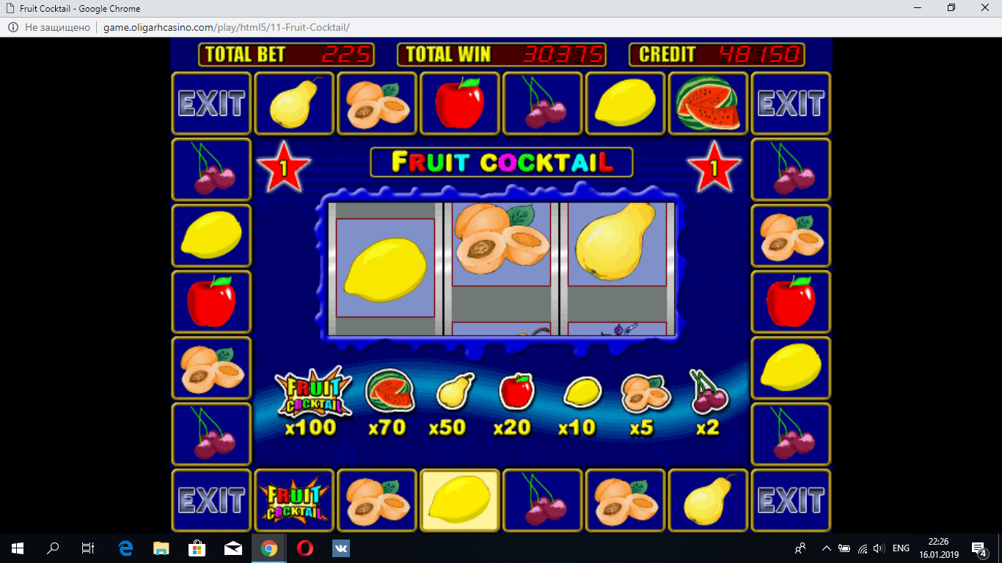Click the top-left EXIT button
Screen dimensions: 1002x563
coord(211,103)
